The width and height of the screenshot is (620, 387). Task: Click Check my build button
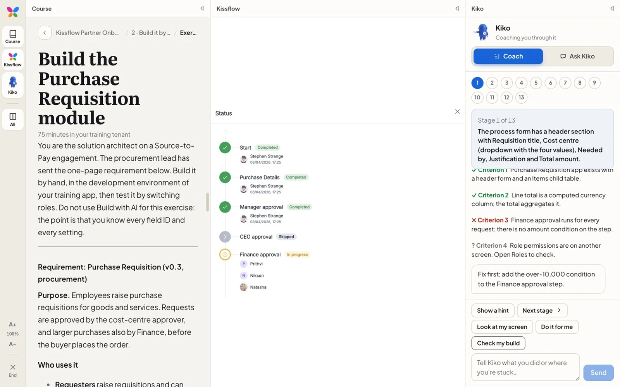click(x=498, y=343)
